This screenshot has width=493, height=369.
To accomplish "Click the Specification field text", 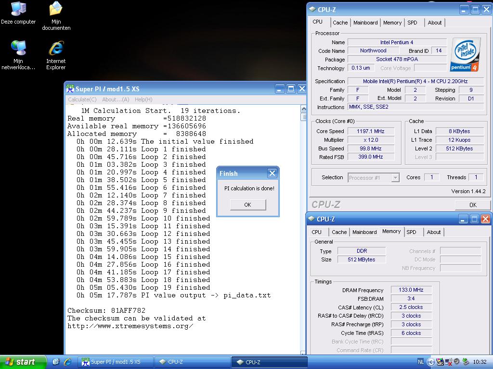I will pos(415,81).
